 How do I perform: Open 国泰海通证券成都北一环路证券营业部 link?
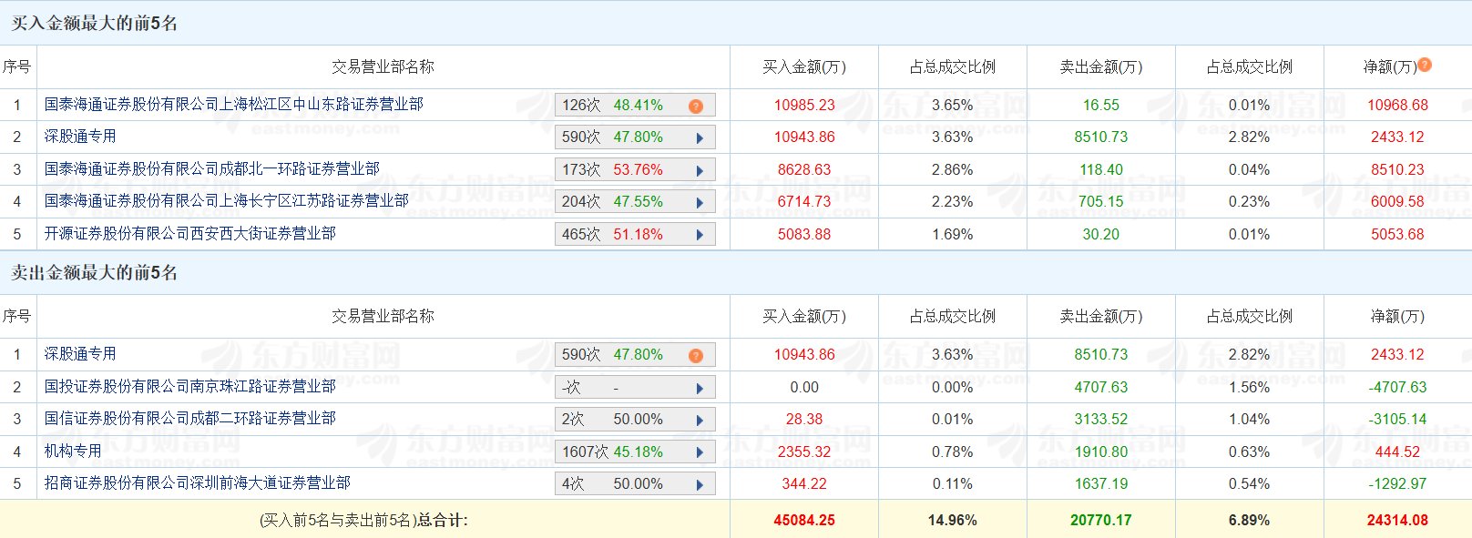click(212, 169)
